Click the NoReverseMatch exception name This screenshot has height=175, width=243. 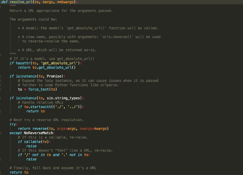38,133
